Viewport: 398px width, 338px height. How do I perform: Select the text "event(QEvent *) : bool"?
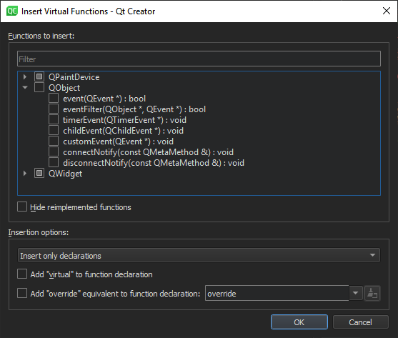(104, 99)
